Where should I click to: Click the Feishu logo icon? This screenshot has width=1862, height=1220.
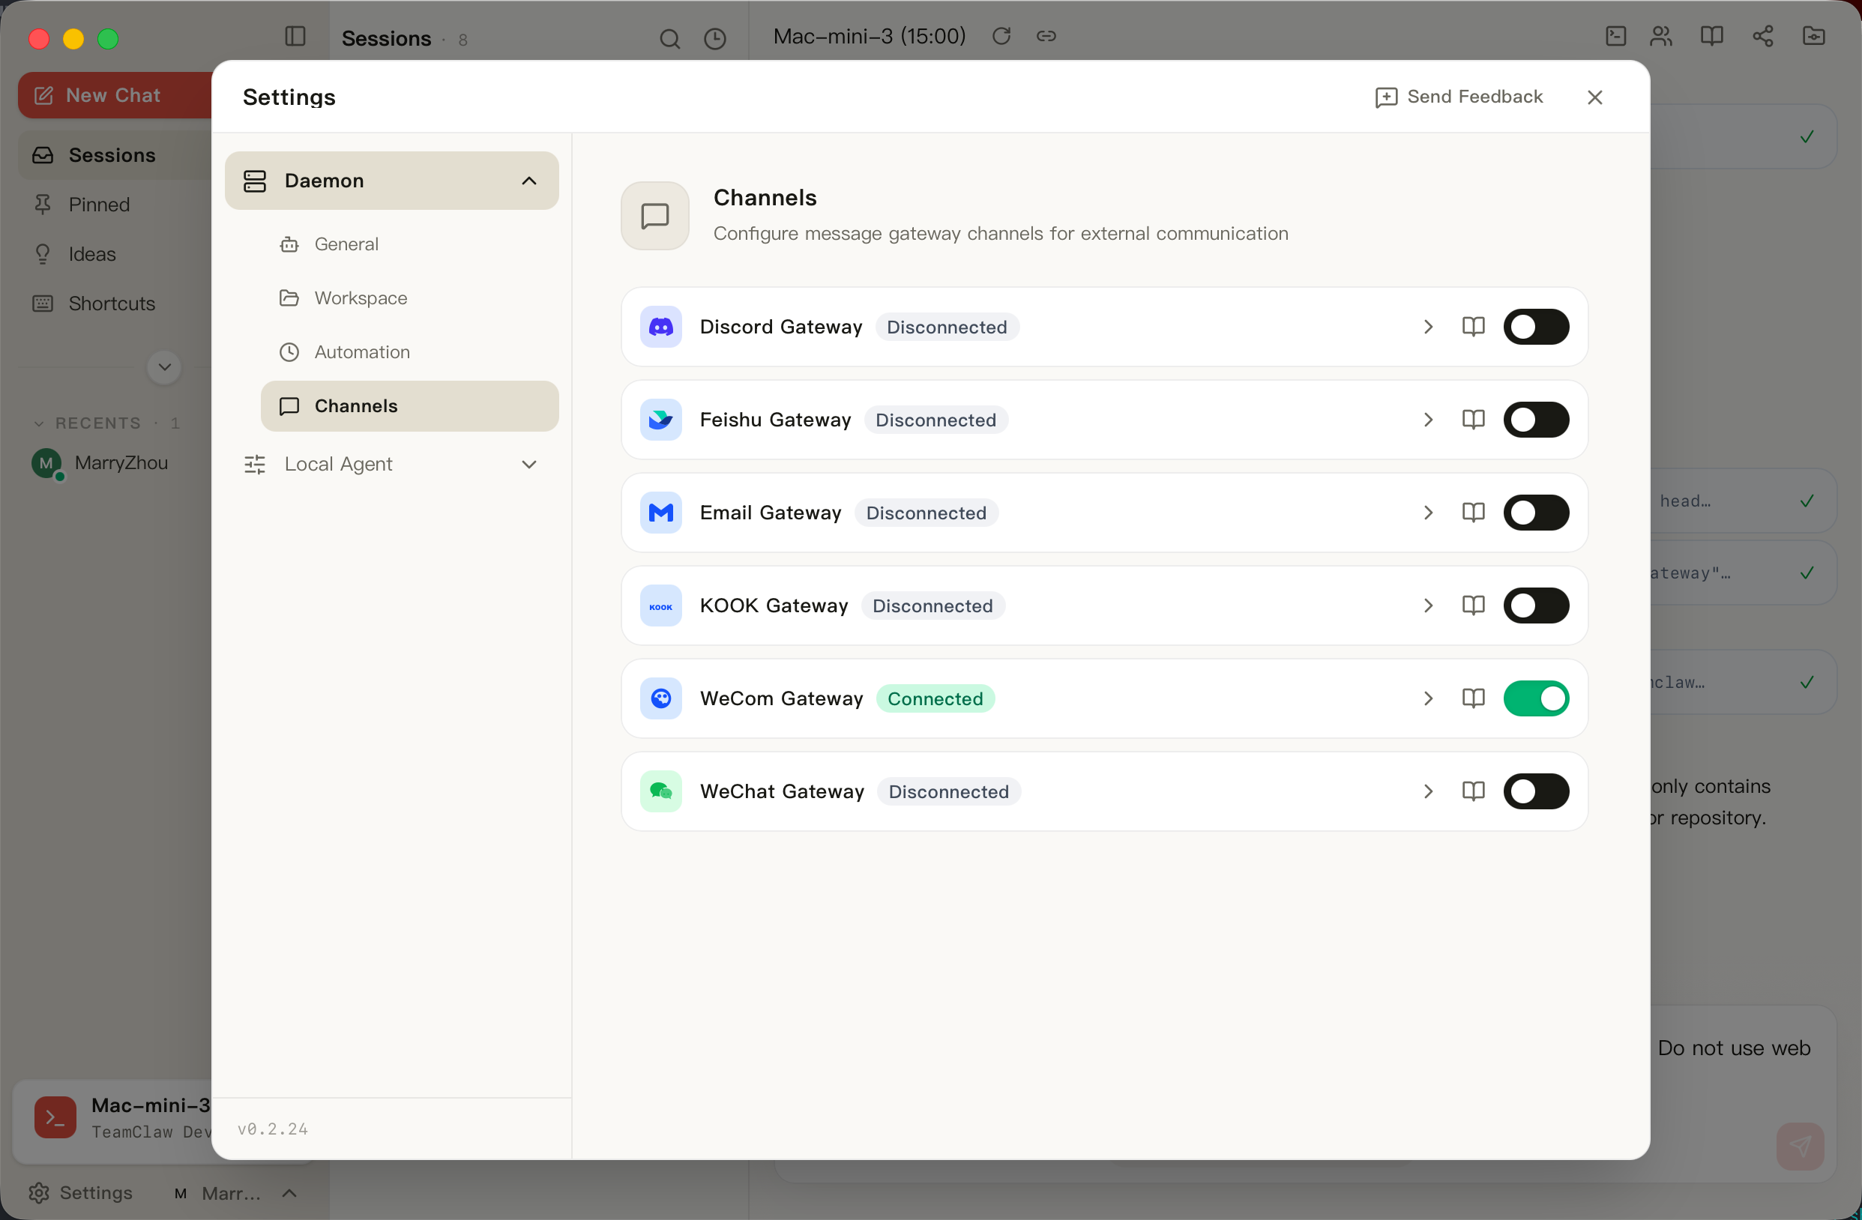pyautogui.click(x=661, y=420)
